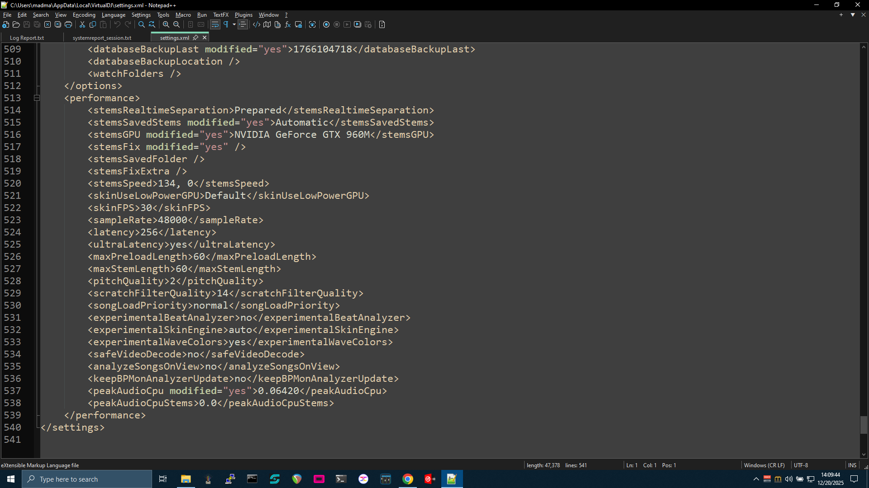Image resolution: width=869 pixels, height=488 pixels.
Task: Click the Print toolbar icon
Action: (x=68, y=24)
